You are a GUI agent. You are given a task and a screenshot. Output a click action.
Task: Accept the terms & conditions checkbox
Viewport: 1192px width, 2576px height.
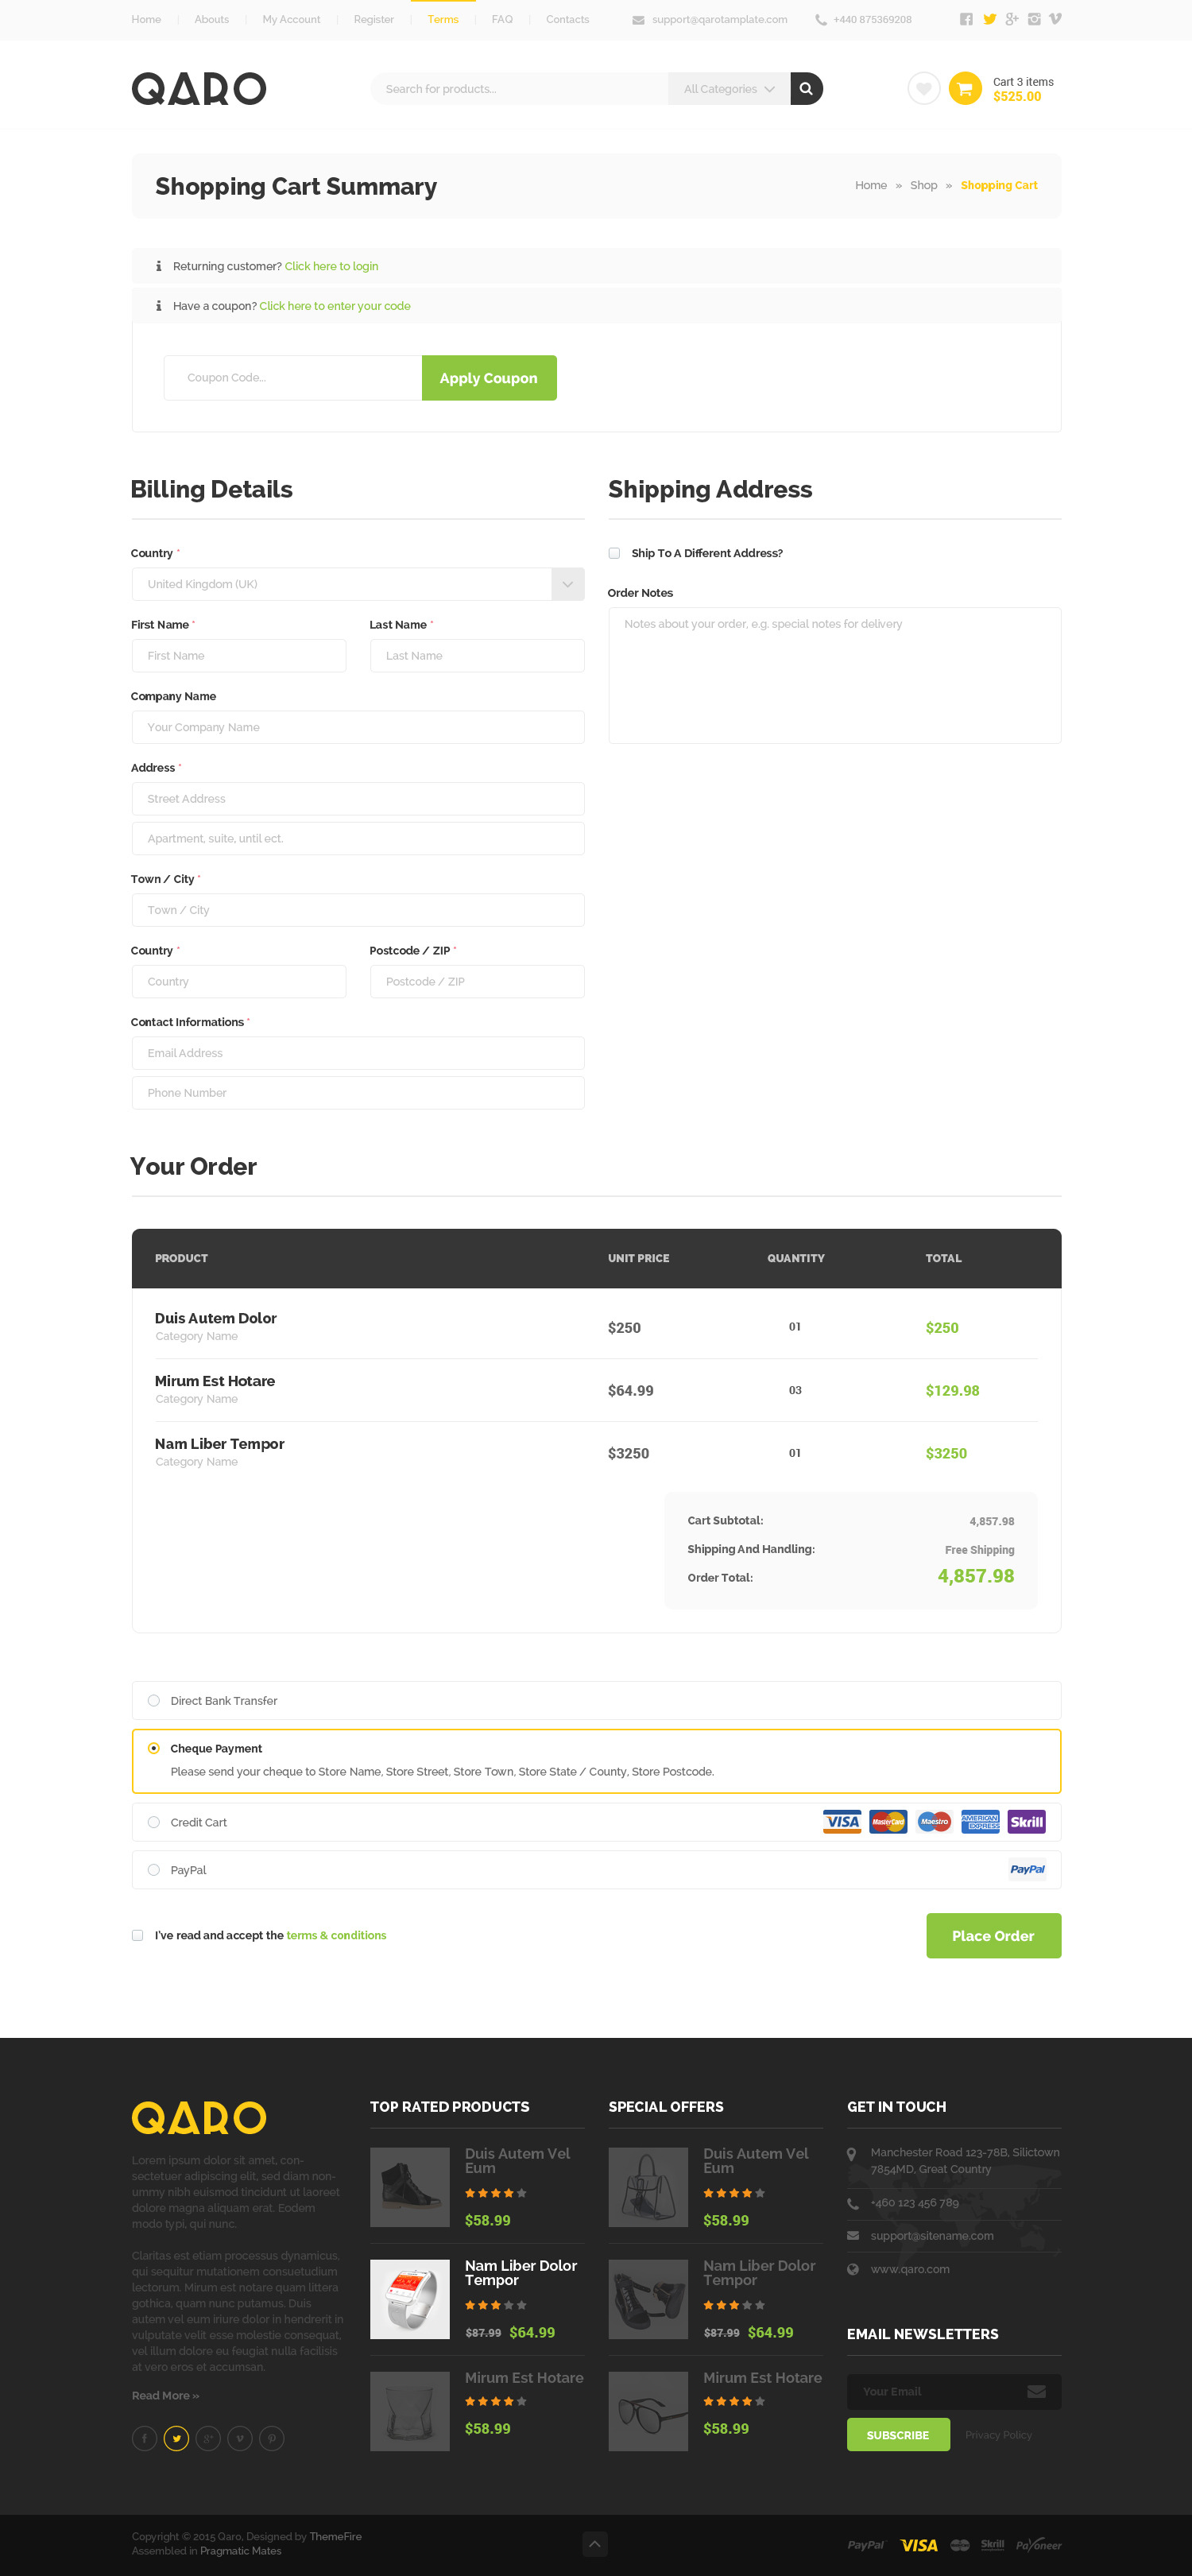(x=138, y=1935)
